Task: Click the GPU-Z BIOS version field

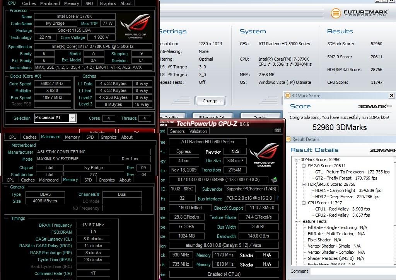Action: [x=218, y=180]
